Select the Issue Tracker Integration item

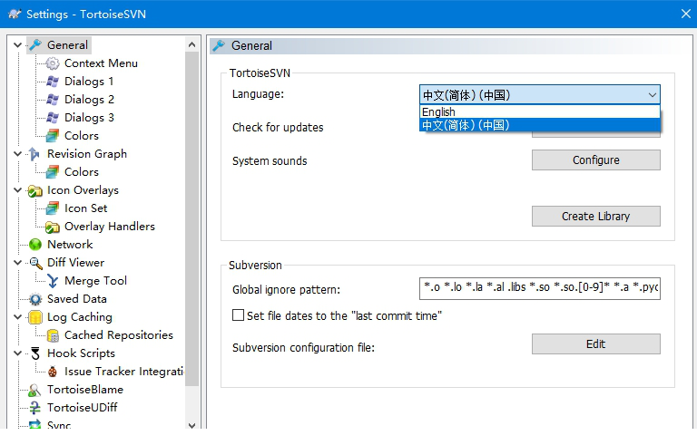click(124, 372)
